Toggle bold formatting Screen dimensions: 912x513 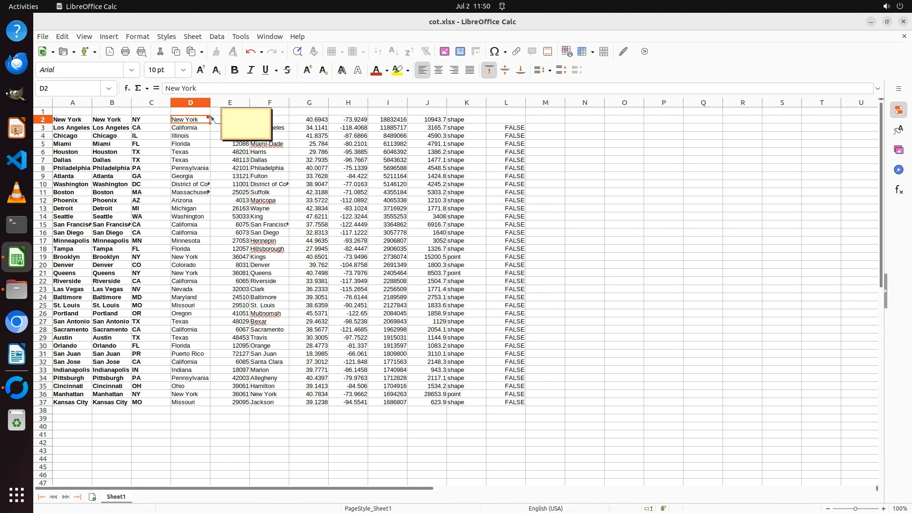tap(234, 70)
